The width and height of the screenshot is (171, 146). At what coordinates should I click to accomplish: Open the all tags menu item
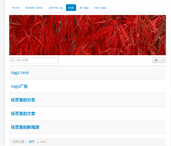tap(84, 8)
